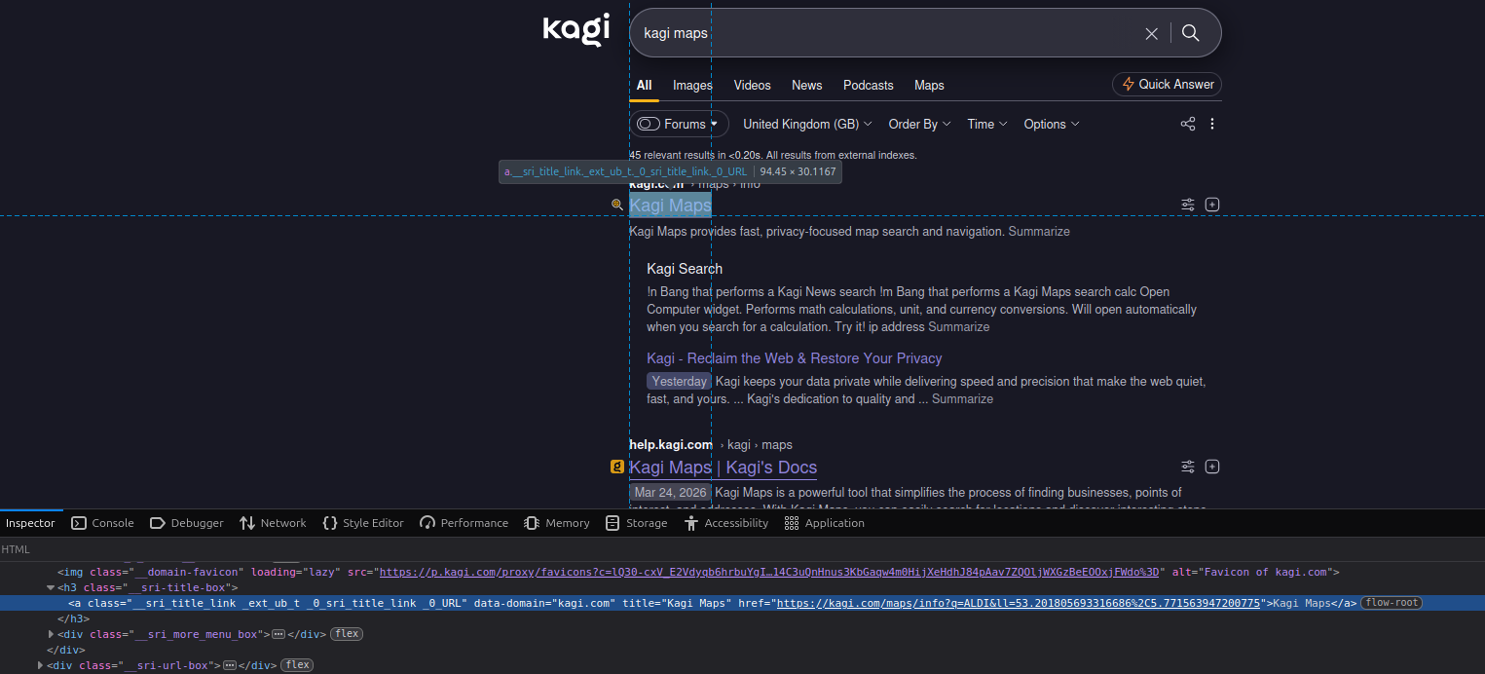1485x674 pixels.
Task: Open the Console devtools tab
Action: [x=102, y=523]
